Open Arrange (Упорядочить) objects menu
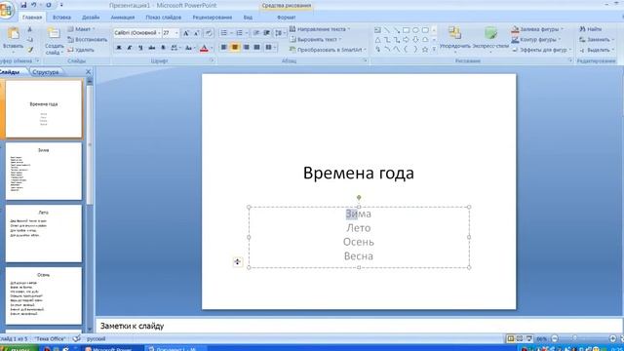This screenshot has width=624, height=351. (455, 38)
